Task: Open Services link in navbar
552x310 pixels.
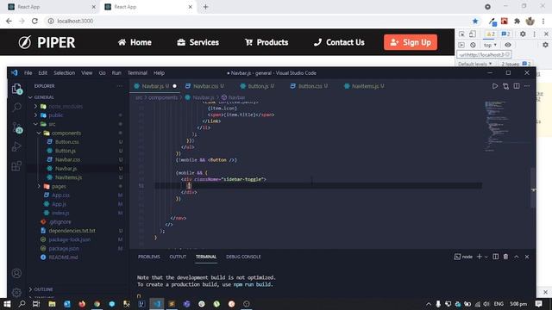Action: pyautogui.click(x=198, y=42)
